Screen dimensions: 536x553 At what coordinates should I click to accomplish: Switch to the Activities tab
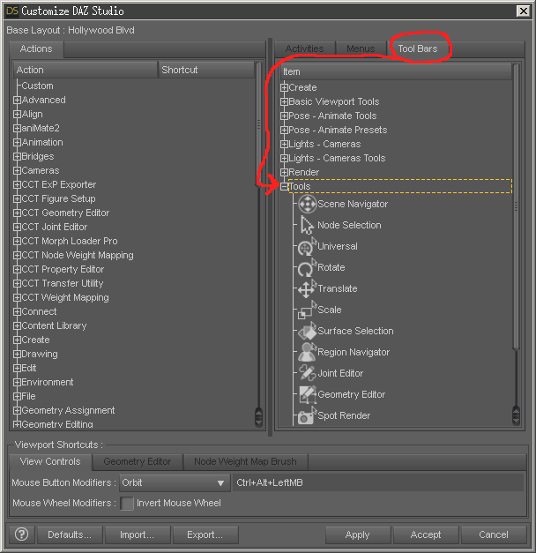pyautogui.click(x=305, y=49)
